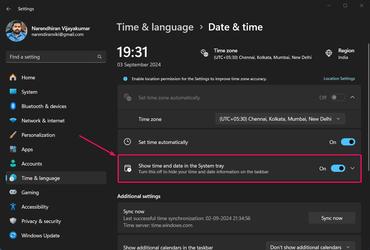Image resolution: width=370 pixels, height=250 pixels.
Task: Click the blue info icon in location banner
Action: point(125,79)
